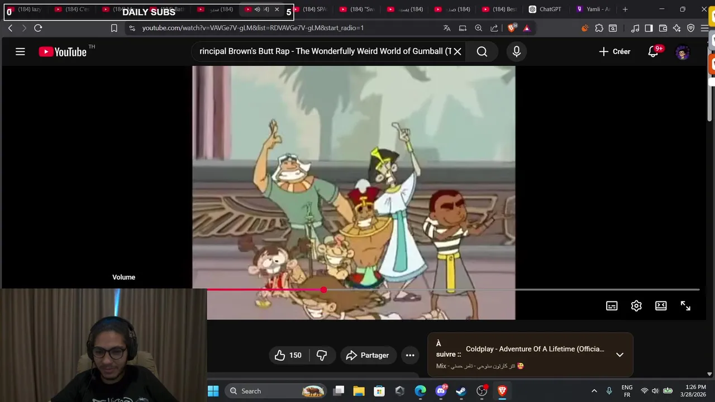Viewport: 715px width, 402px height.
Task: Click the share icon in address bar
Action: (x=494, y=28)
